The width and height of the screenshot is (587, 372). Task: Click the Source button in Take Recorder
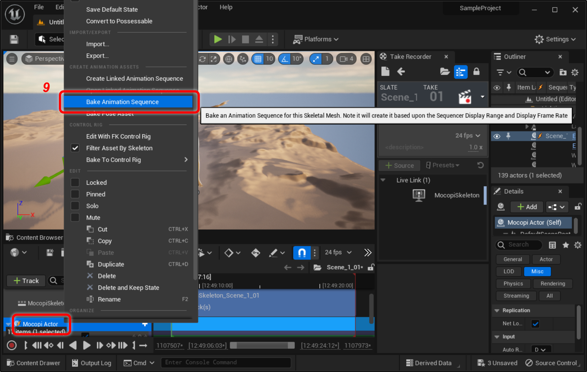(400, 166)
